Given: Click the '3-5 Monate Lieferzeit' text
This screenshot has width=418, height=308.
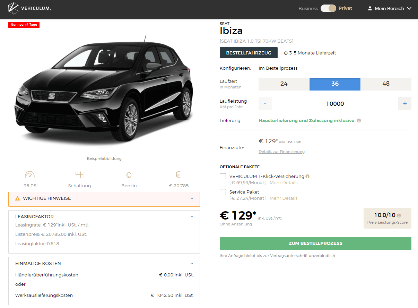Looking at the screenshot, I should click(x=313, y=53).
